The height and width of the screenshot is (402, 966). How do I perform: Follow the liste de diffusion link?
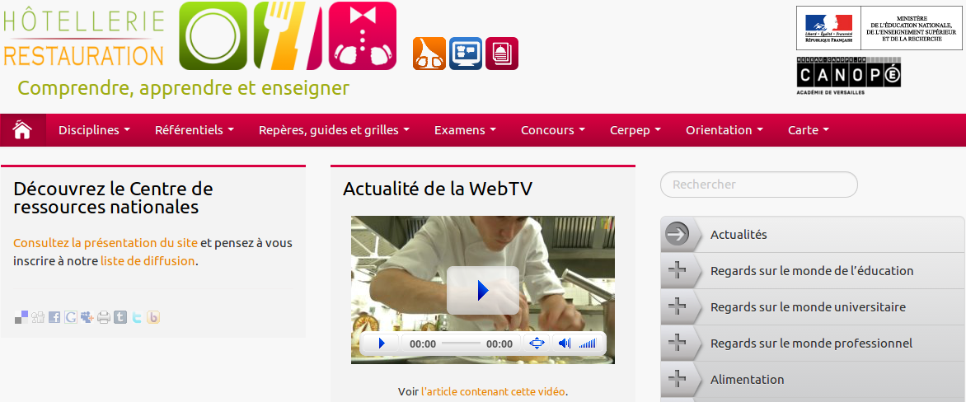pyautogui.click(x=148, y=260)
